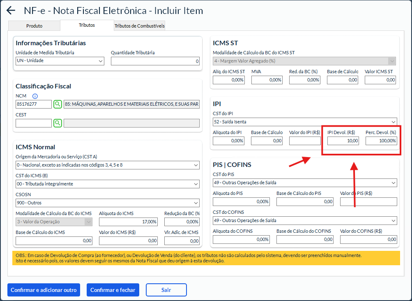
Task: Expand the CST do IPI dropdown
Action: [x=305, y=122]
